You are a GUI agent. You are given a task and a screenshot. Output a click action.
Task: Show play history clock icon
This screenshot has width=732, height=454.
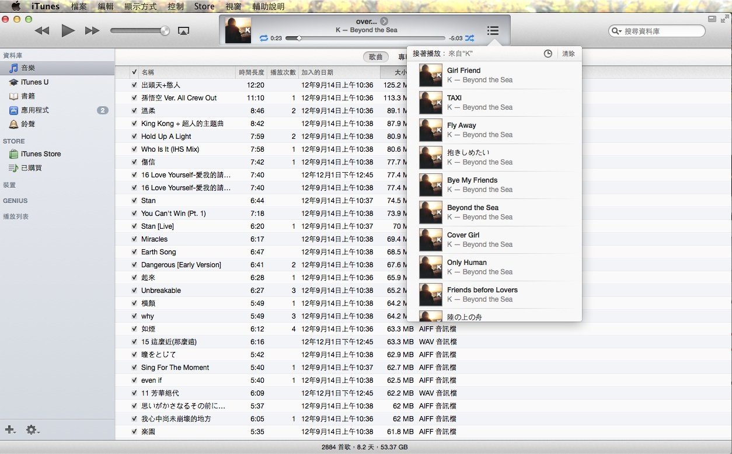548,54
